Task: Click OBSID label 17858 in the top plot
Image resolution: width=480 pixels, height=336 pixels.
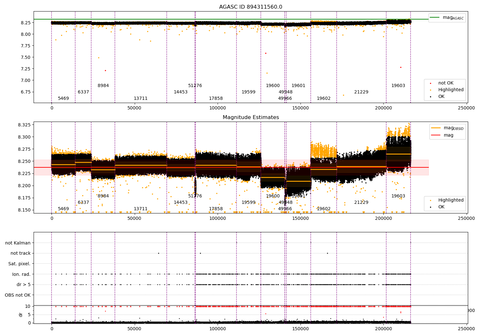Action: click(216, 98)
